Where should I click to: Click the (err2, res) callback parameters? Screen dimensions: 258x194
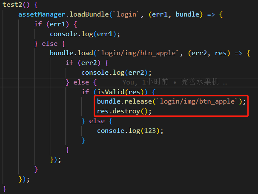point(209,53)
